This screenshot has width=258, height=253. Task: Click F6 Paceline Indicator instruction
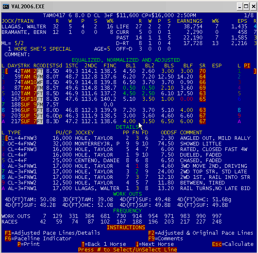coord(38,238)
